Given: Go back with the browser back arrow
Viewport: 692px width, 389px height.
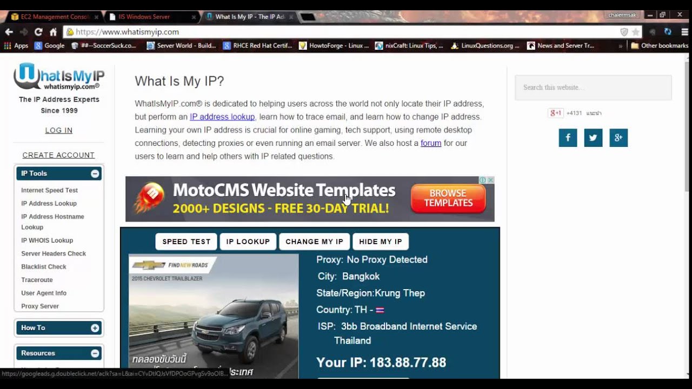Looking at the screenshot, I should (x=9, y=32).
